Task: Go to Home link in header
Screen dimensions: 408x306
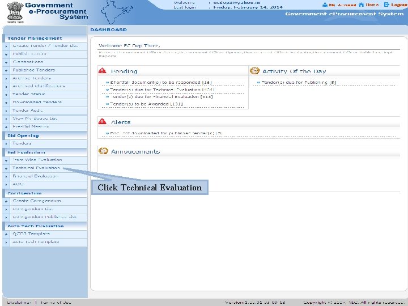Action: [372, 5]
